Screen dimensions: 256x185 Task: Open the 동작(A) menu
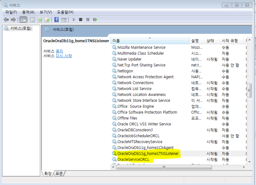28,12
